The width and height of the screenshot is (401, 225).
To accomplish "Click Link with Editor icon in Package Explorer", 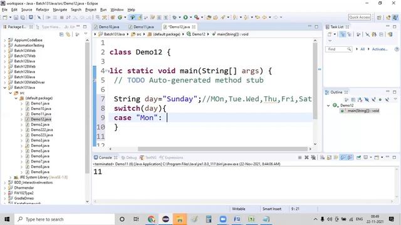I will pyautogui.click(x=68, y=34).
